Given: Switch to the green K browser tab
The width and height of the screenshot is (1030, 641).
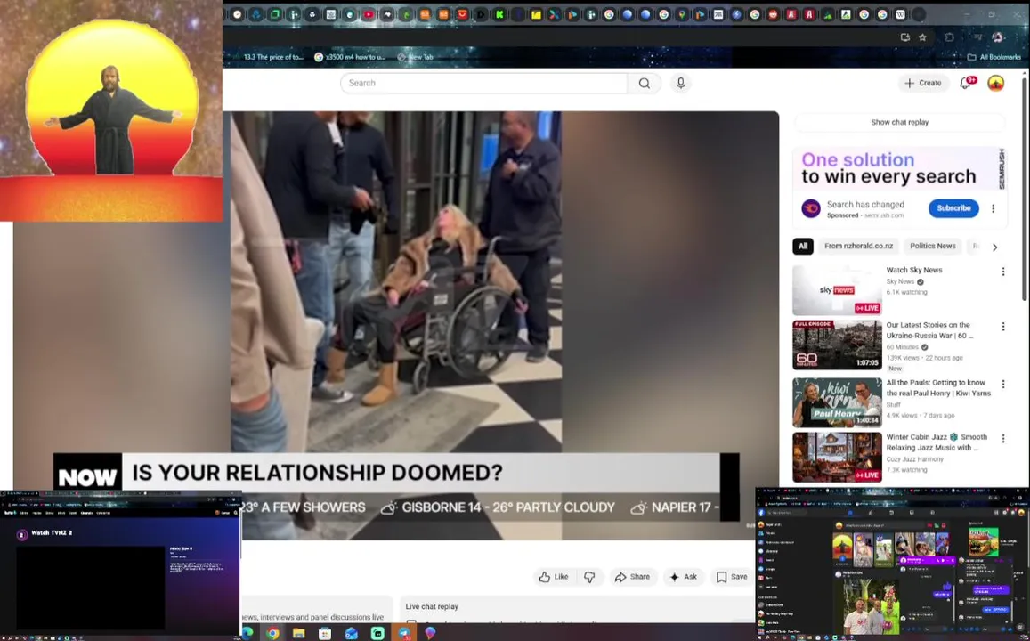Looking at the screenshot, I should [500, 14].
